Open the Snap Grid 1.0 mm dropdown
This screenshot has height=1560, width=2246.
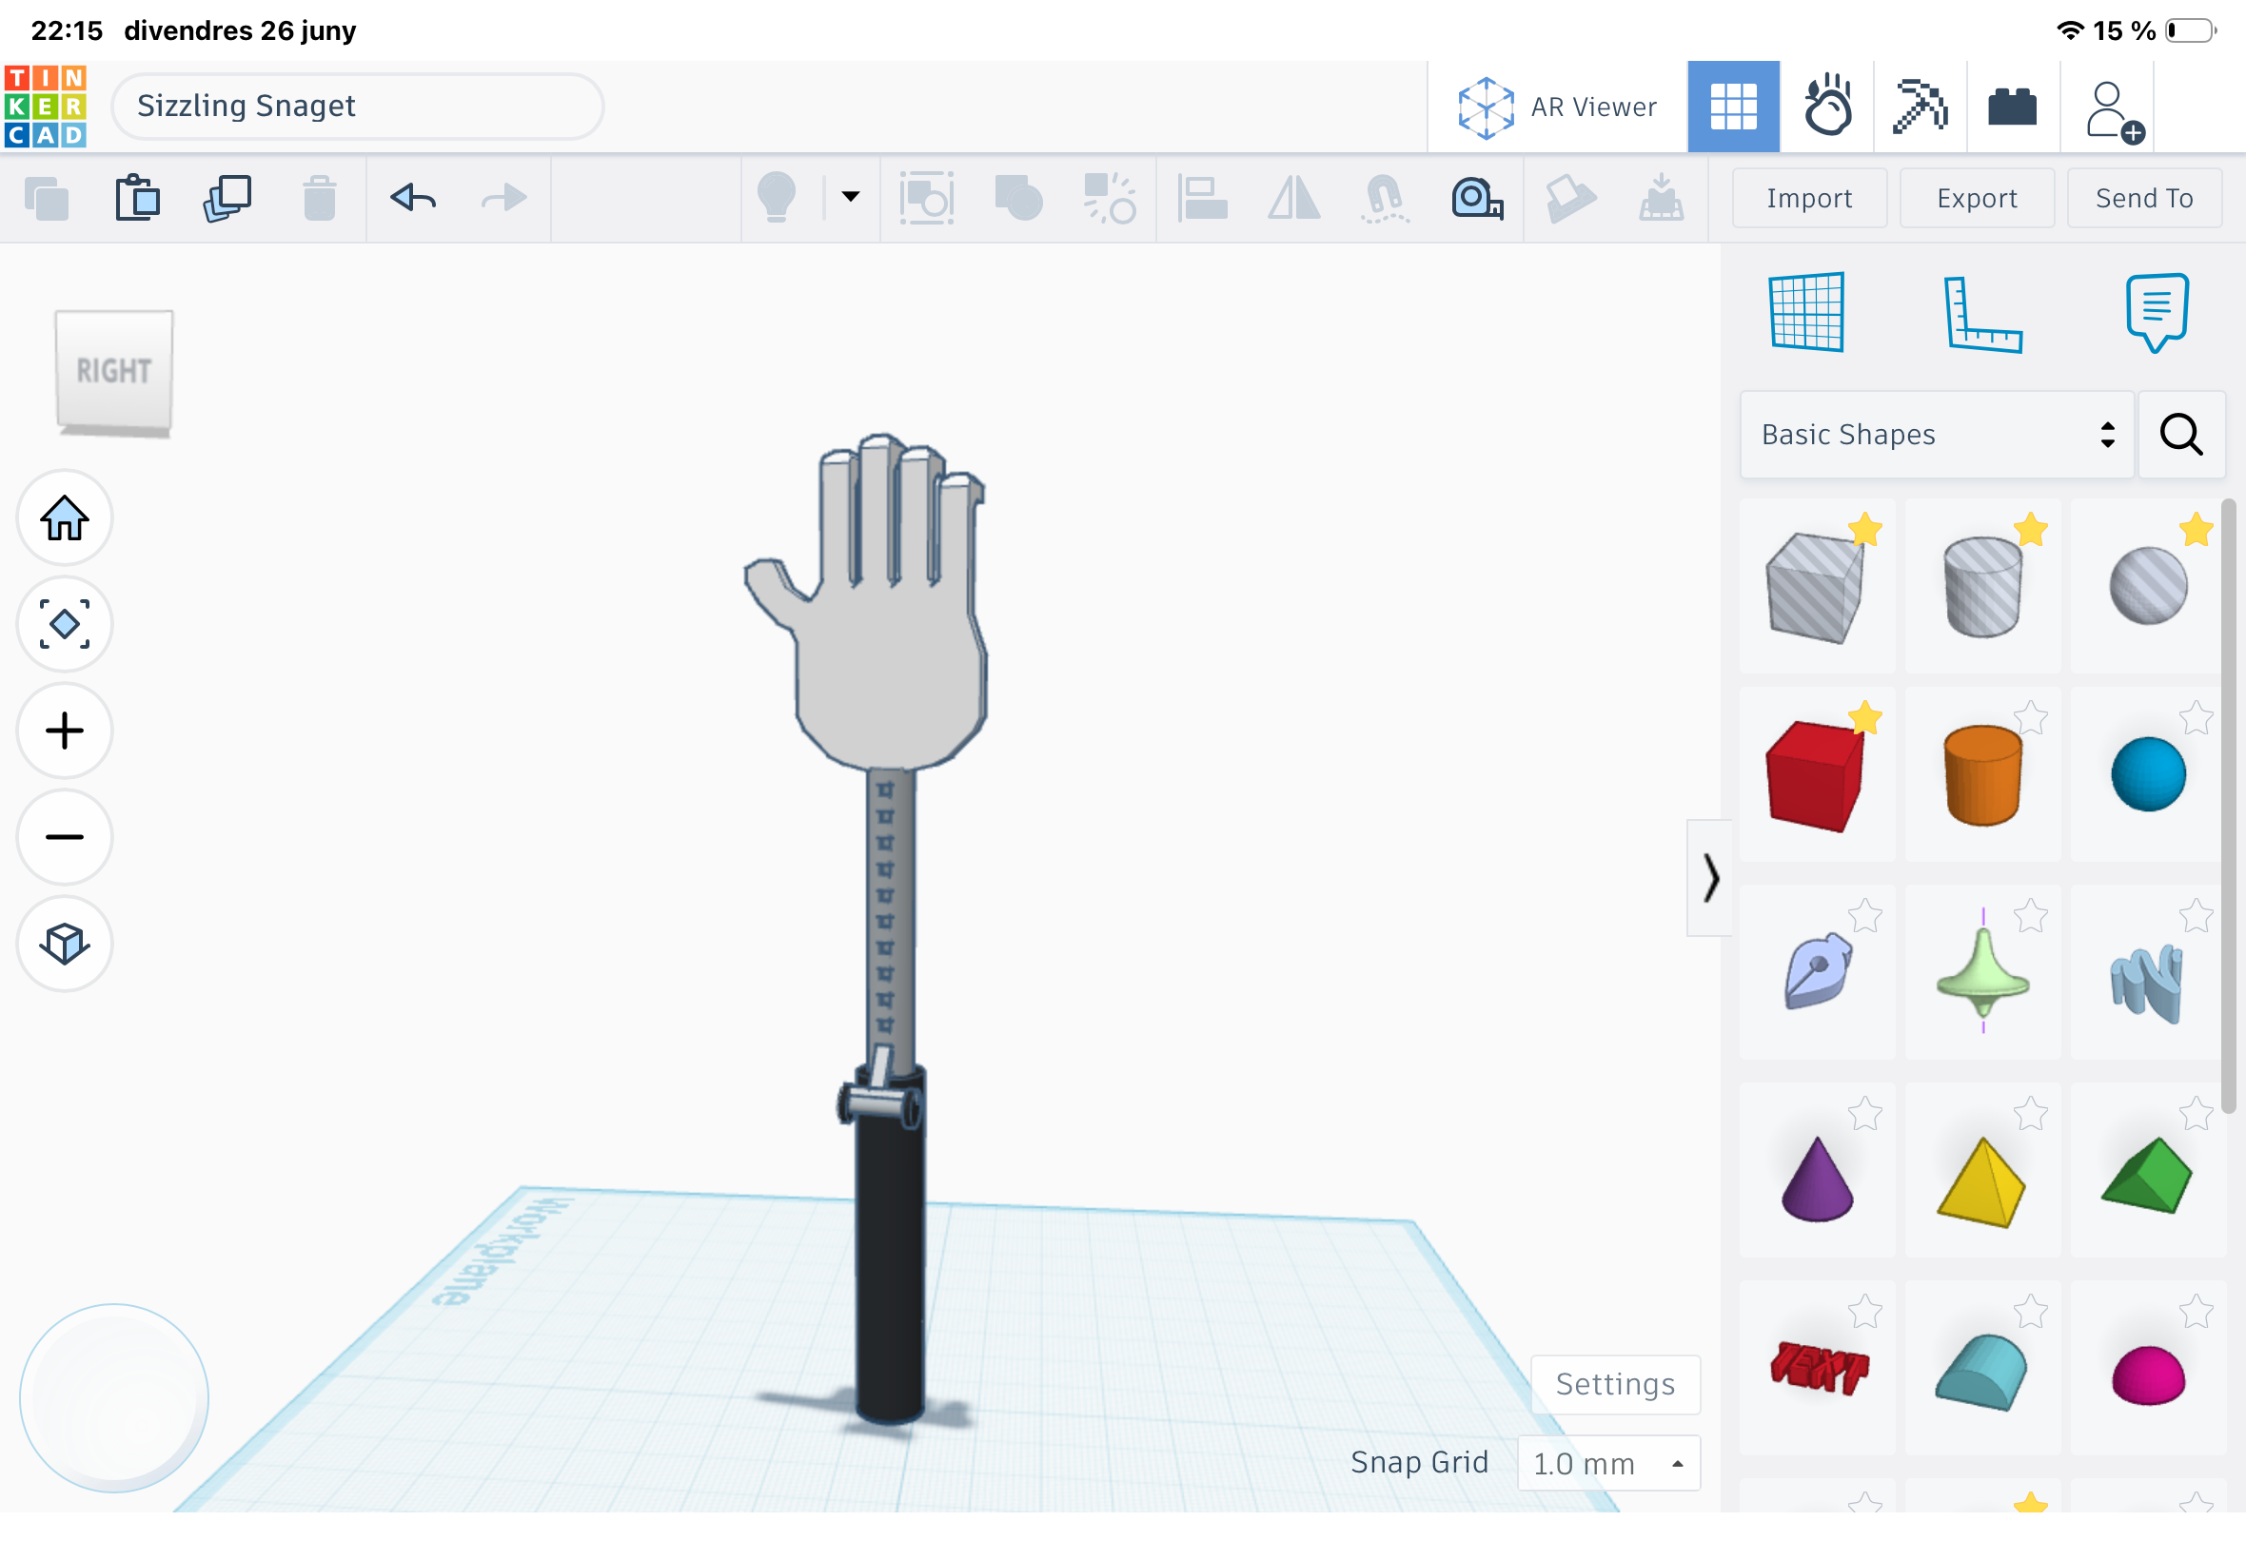1608,1463
